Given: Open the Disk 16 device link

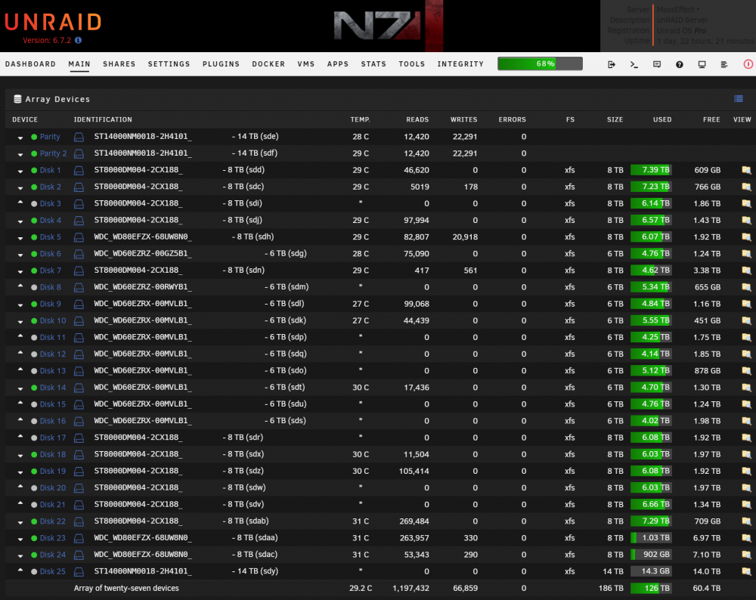Looking at the screenshot, I should click(53, 421).
